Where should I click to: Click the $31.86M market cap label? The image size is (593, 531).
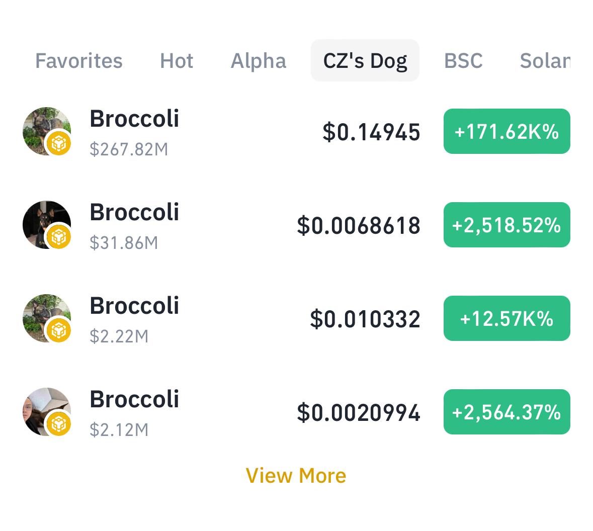click(124, 242)
